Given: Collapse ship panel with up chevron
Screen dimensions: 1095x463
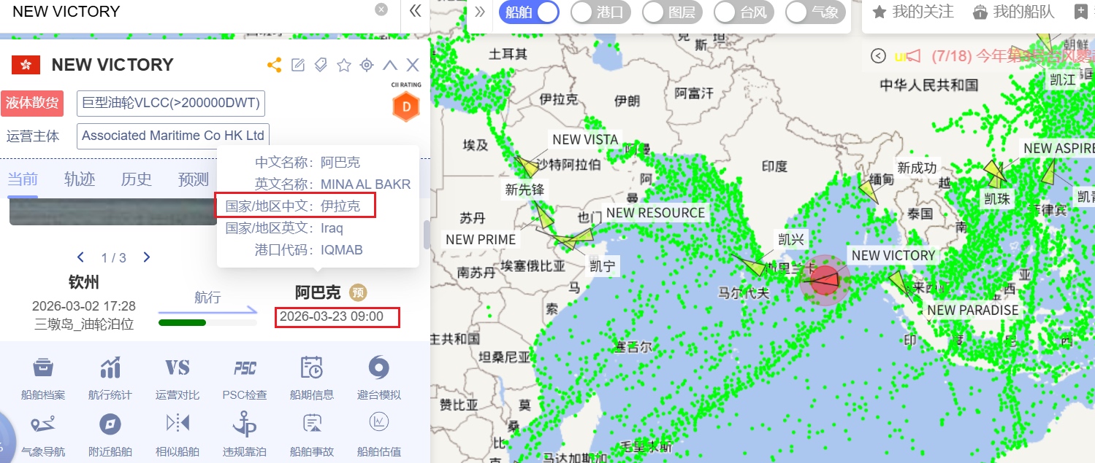Looking at the screenshot, I should click(390, 65).
